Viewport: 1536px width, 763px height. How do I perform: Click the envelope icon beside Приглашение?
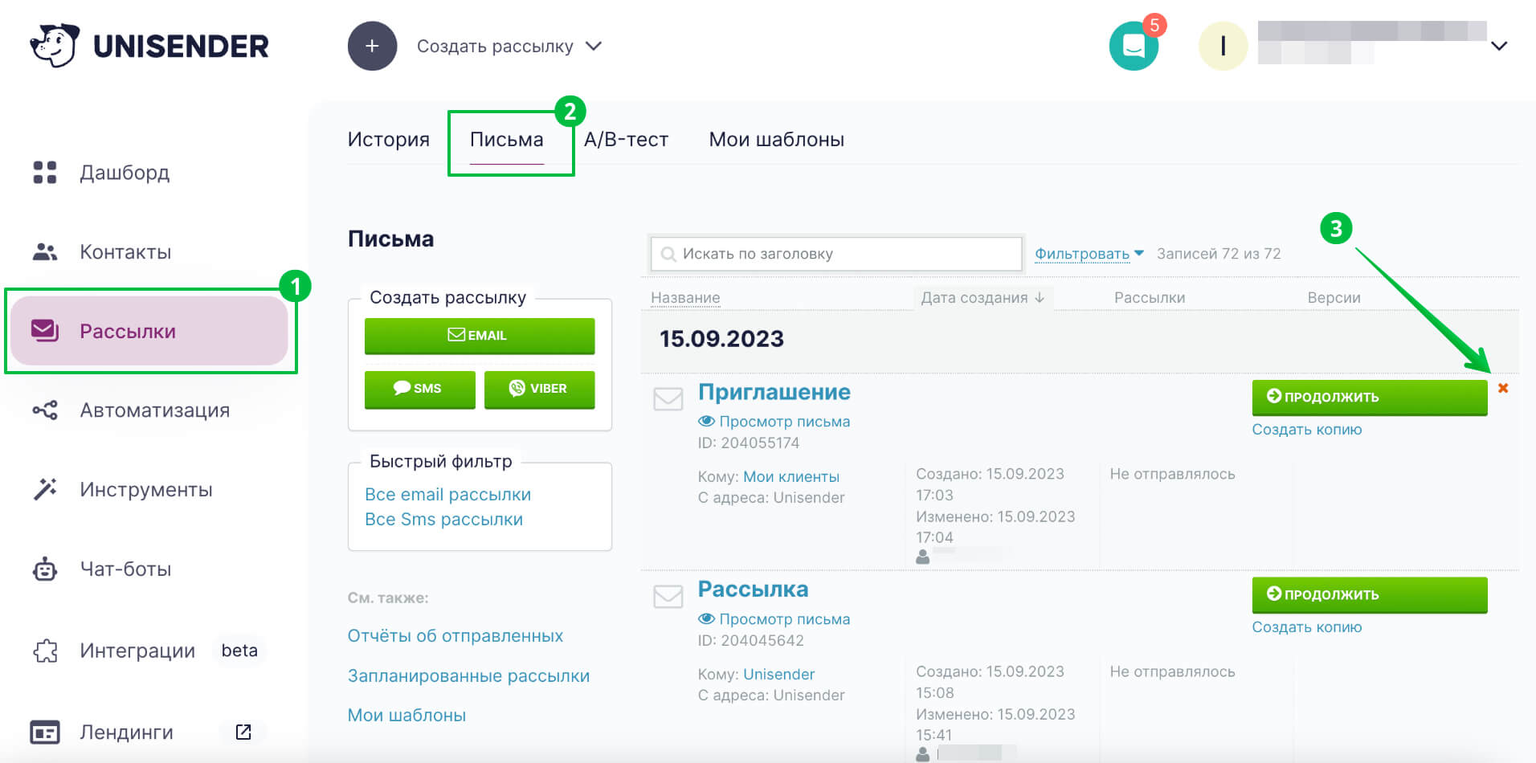coord(668,398)
